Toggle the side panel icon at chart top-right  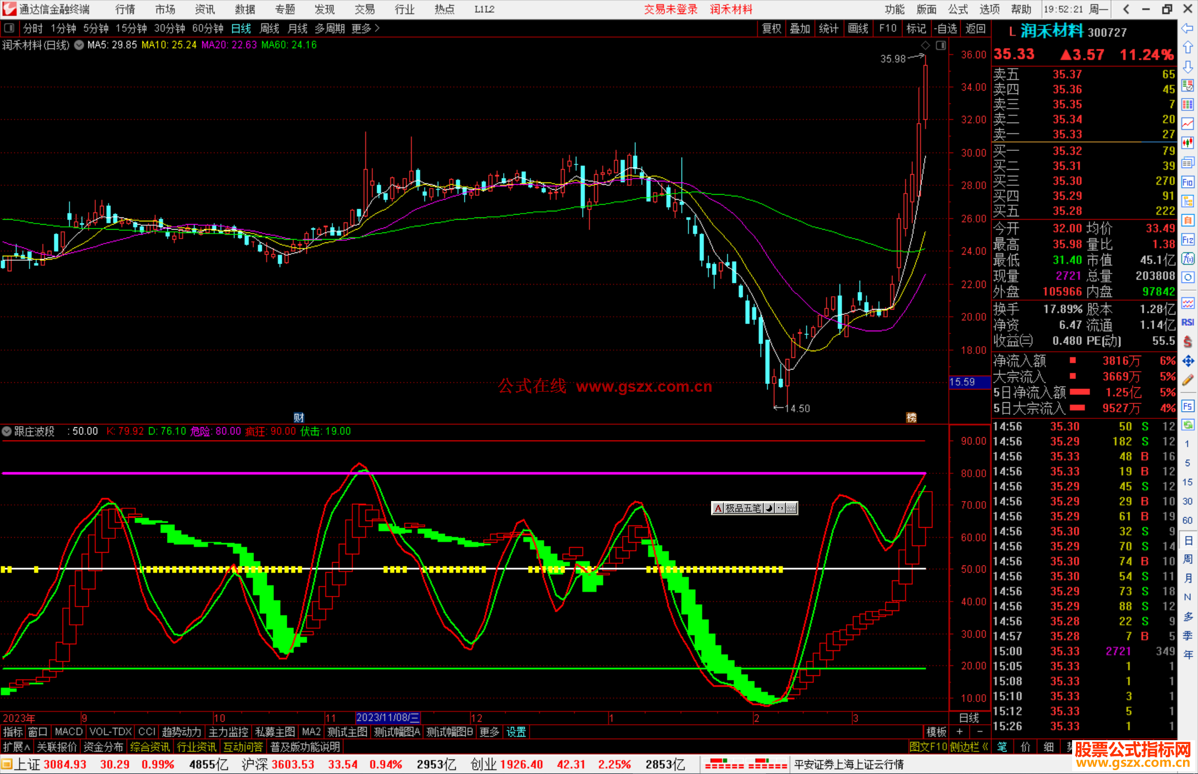(941, 45)
